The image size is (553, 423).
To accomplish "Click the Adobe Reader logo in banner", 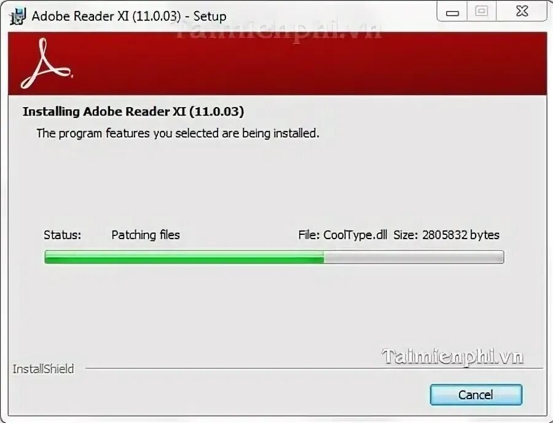I will pyautogui.click(x=46, y=63).
